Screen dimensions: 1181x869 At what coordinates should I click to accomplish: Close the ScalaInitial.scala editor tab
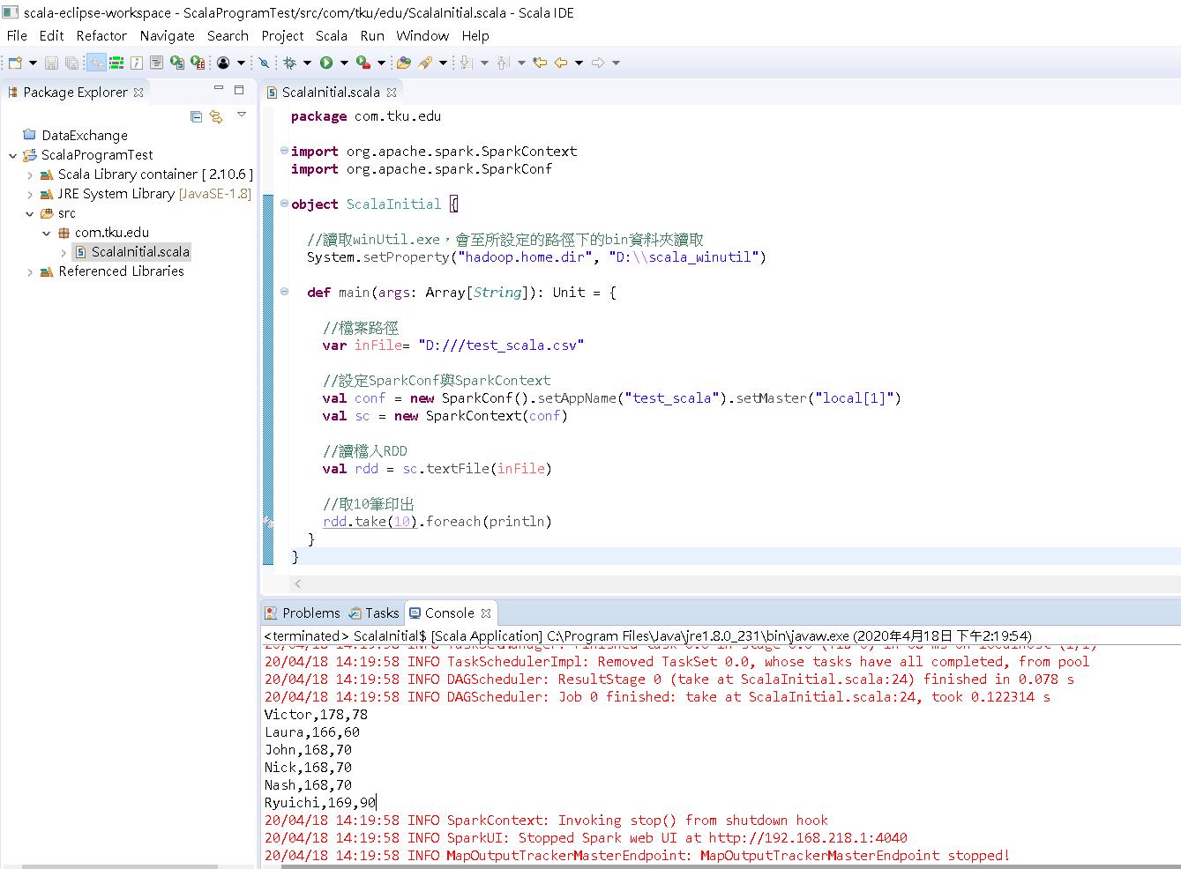tap(392, 92)
